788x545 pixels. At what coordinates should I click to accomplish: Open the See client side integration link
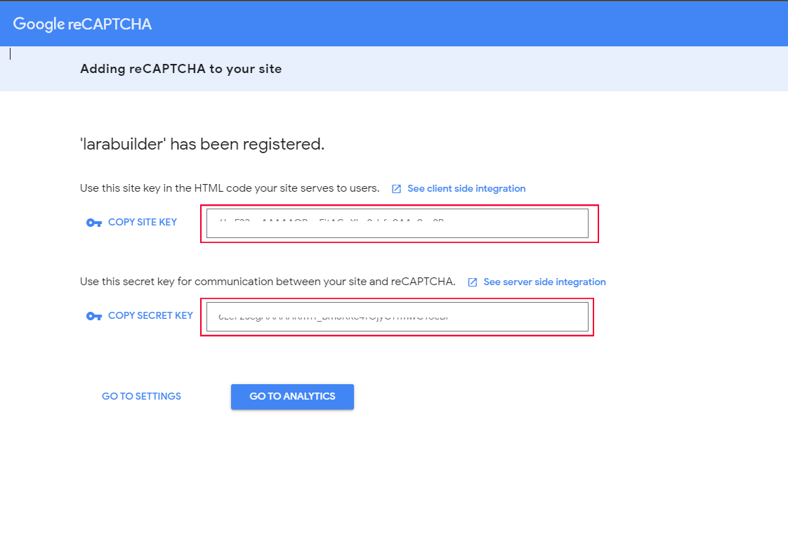(466, 188)
